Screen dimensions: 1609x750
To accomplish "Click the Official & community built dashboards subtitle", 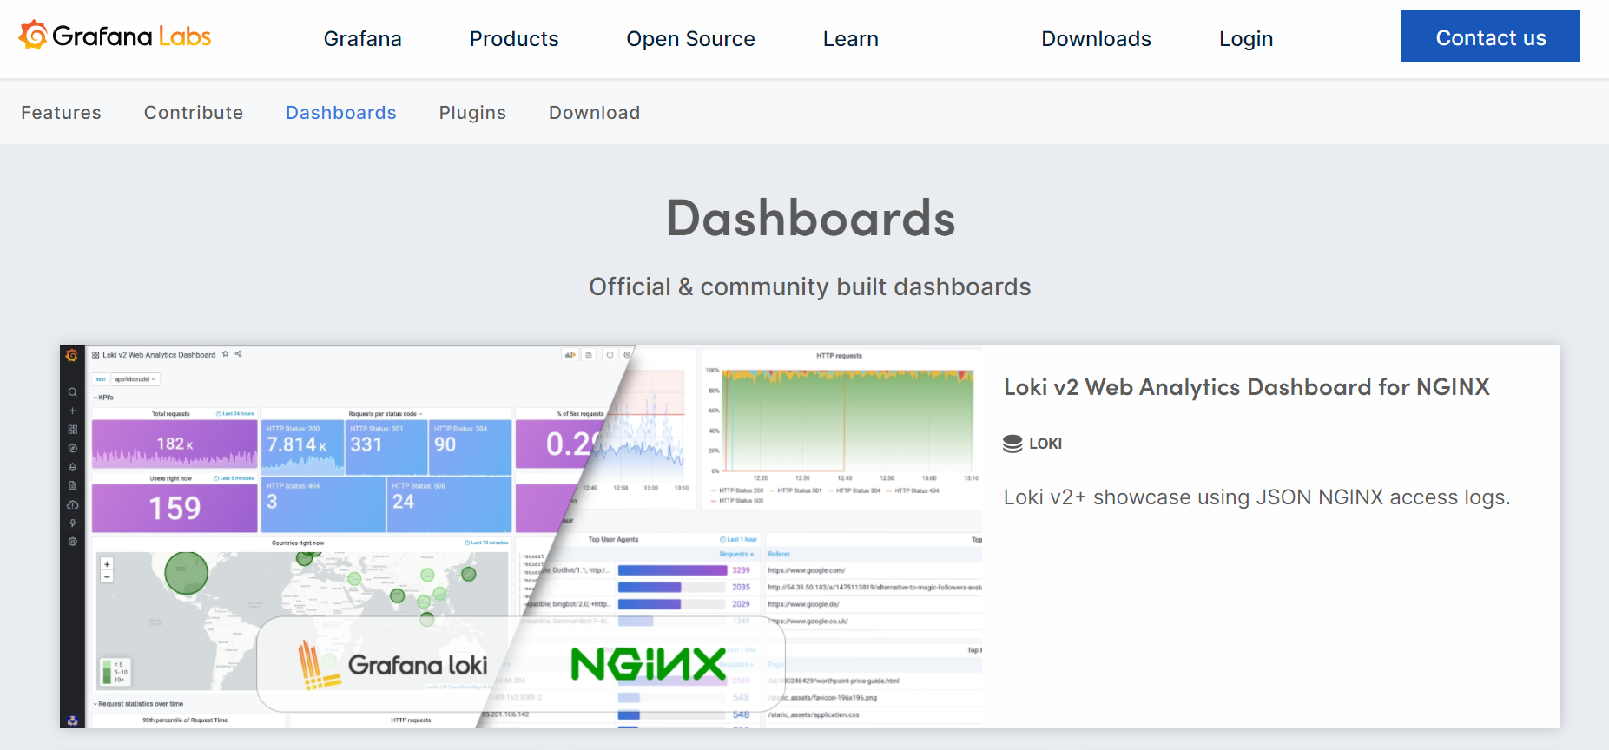I will (x=810, y=286).
